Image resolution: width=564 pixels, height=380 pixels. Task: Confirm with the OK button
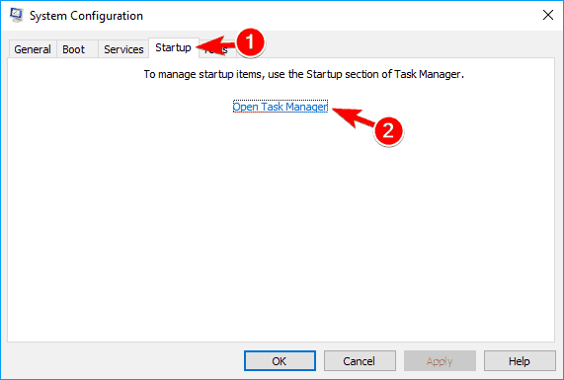tap(280, 361)
